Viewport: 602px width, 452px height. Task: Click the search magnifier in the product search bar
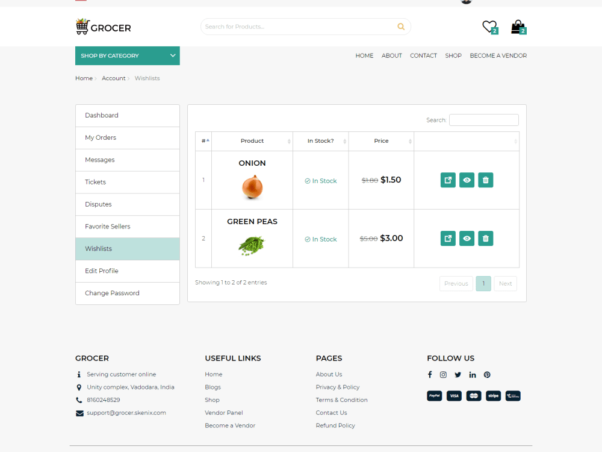pyautogui.click(x=400, y=27)
